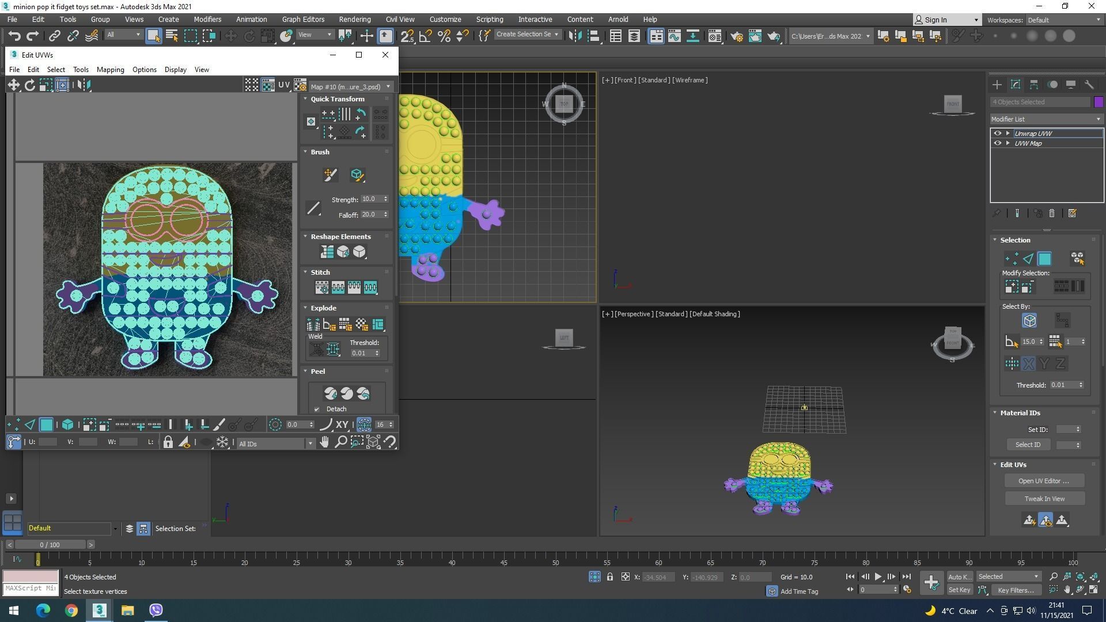Viewport: 1106px width, 622px height.
Task: Open the Graph Editors menu
Action: point(303,19)
